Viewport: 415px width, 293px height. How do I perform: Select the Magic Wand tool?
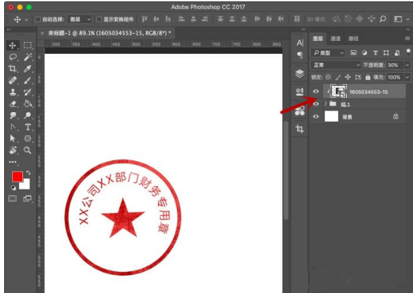click(x=28, y=57)
